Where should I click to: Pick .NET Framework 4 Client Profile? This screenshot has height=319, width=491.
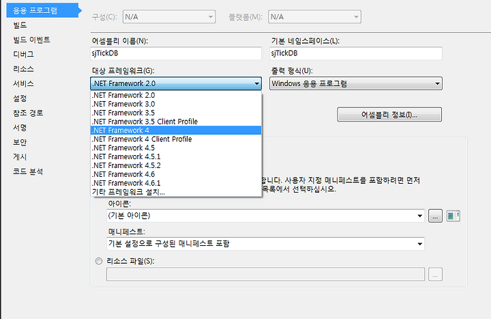tap(176, 139)
